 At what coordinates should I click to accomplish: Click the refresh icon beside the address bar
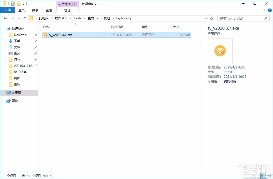click(x=212, y=18)
